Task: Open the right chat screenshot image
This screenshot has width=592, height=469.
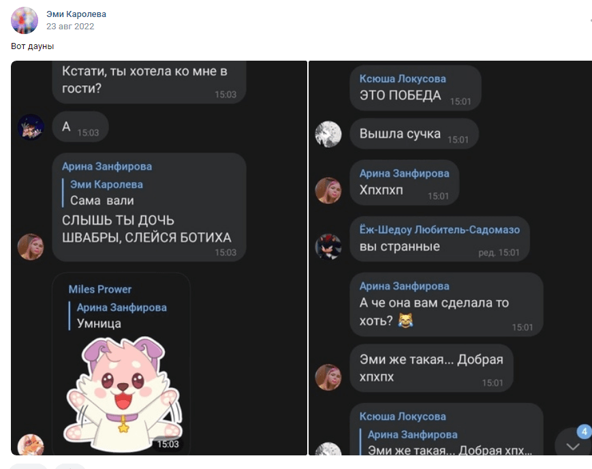Action: point(450,258)
